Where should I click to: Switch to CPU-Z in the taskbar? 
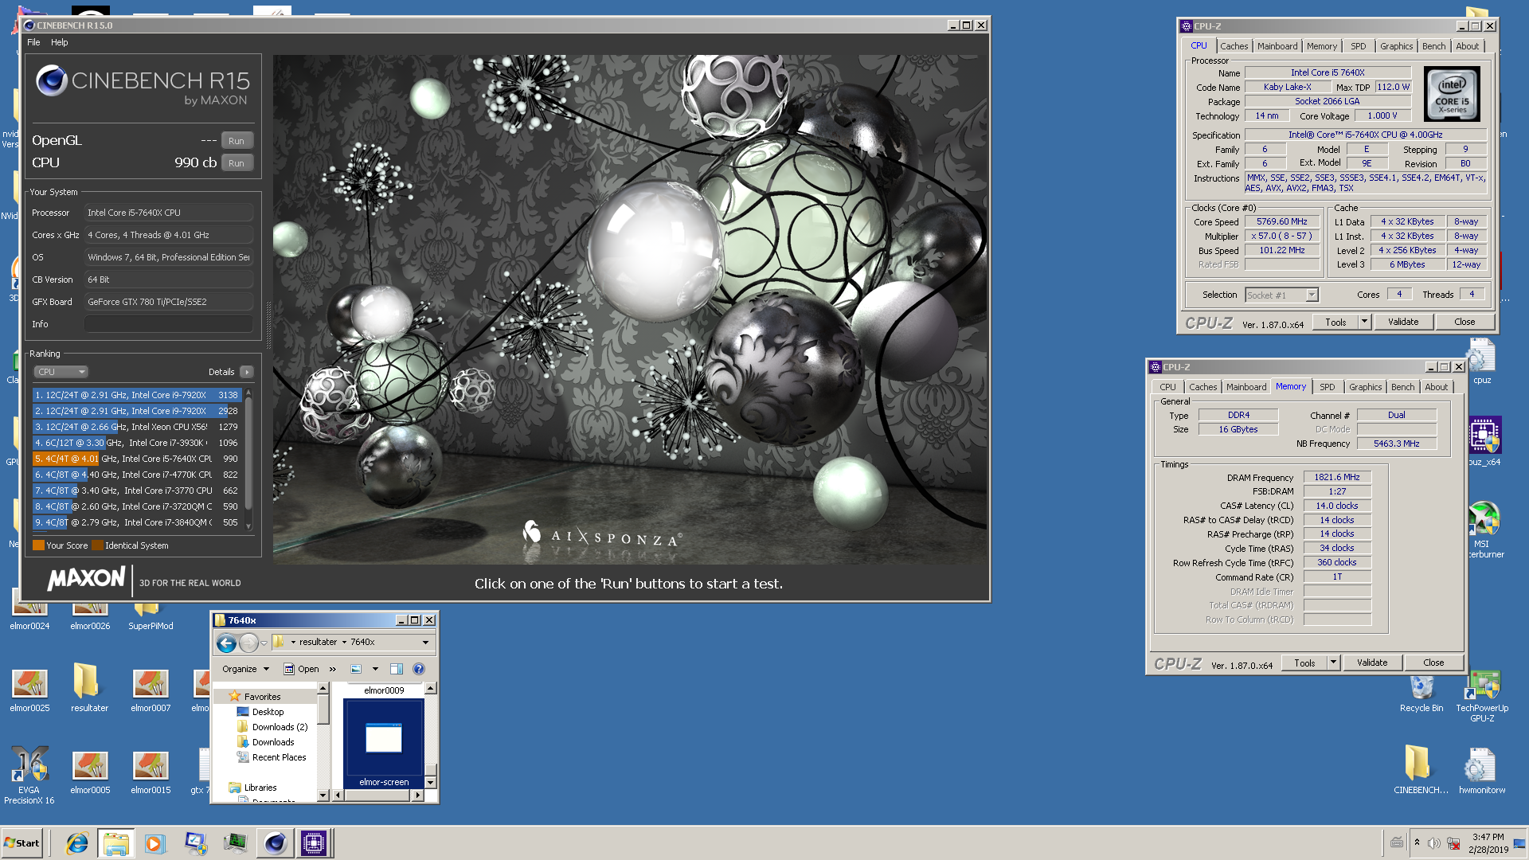(x=314, y=843)
